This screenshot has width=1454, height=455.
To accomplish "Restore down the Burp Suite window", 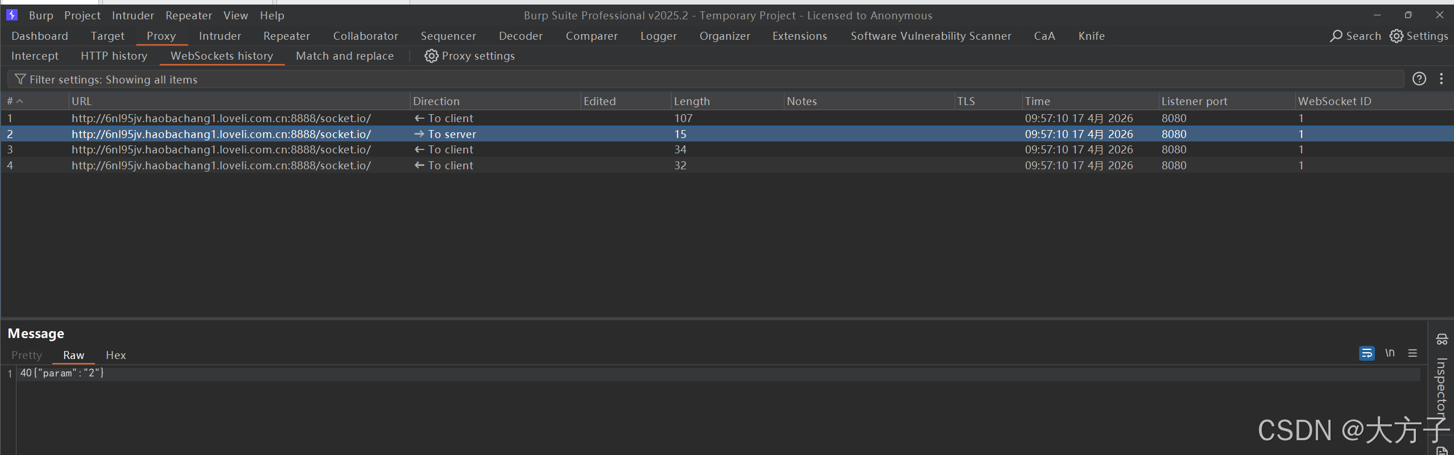I will tap(1408, 15).
